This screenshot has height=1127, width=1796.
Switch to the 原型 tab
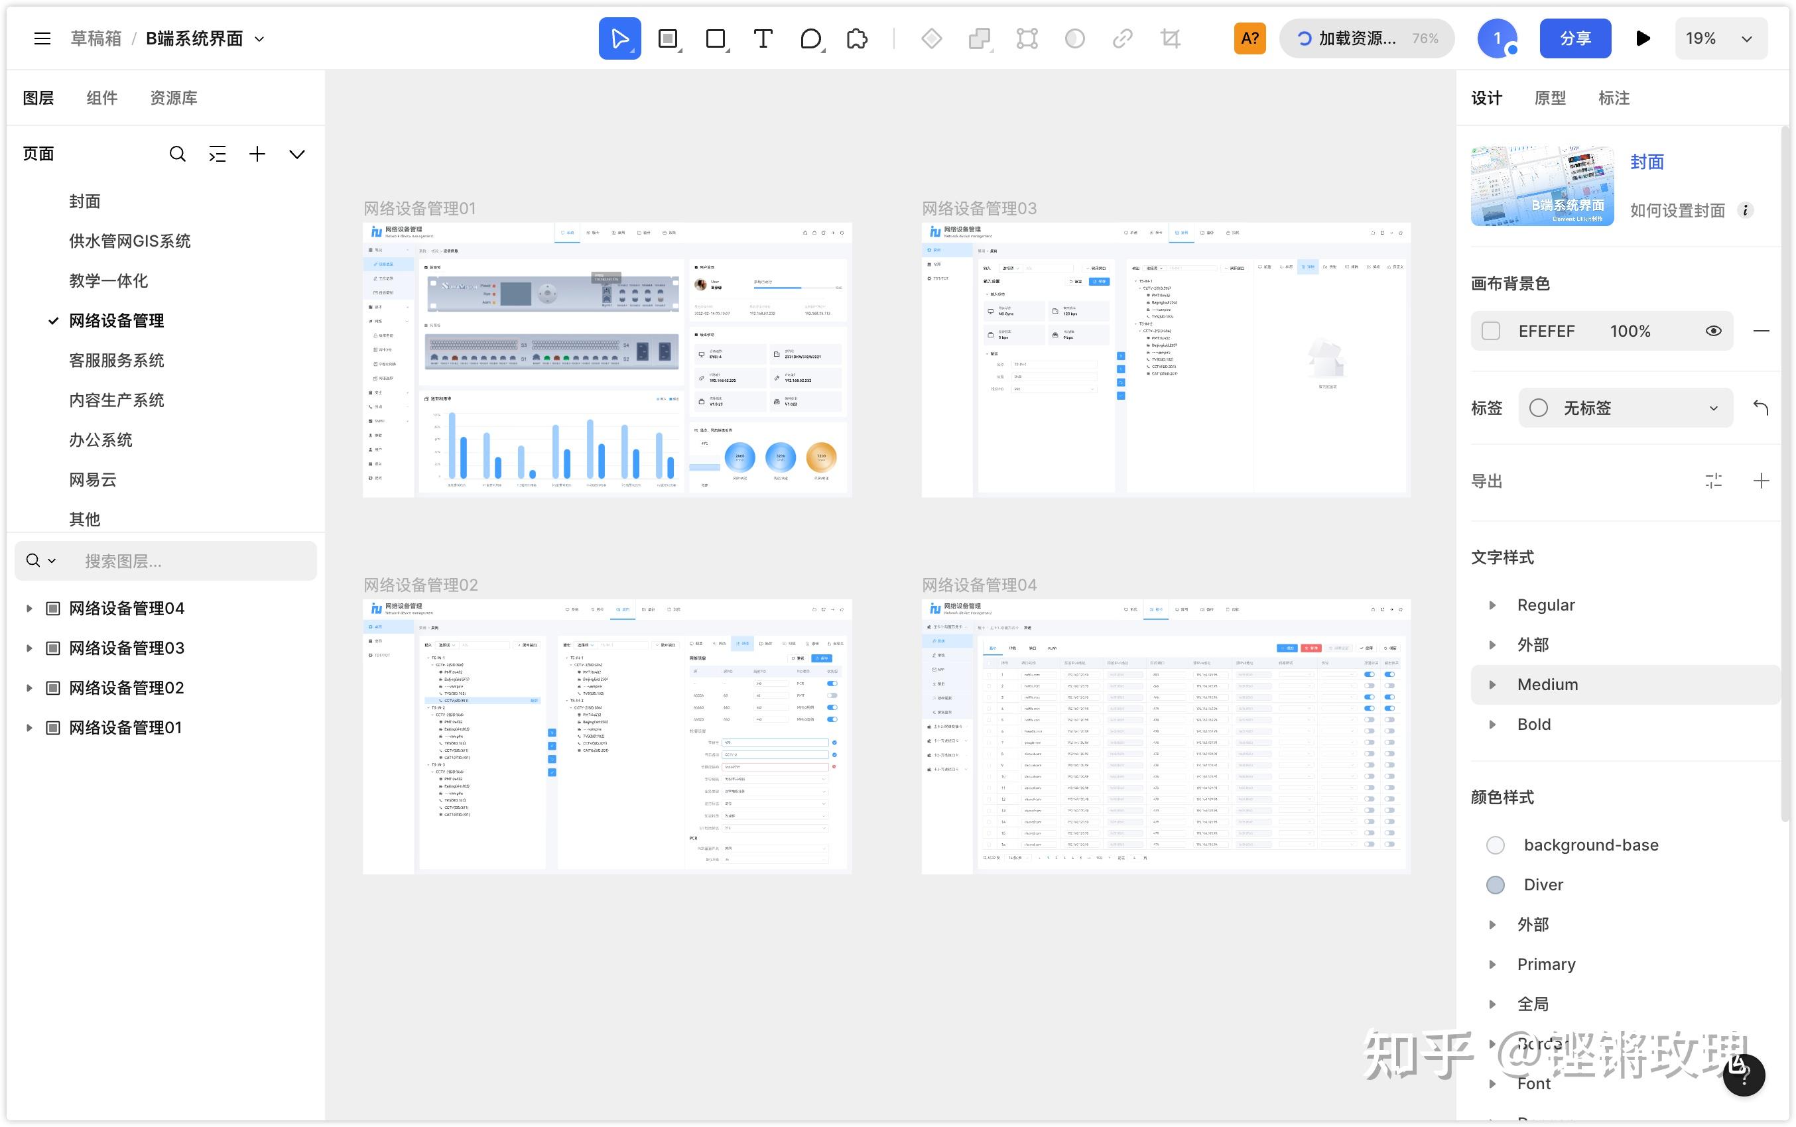pyautogui.click(x=1550, y=97)
